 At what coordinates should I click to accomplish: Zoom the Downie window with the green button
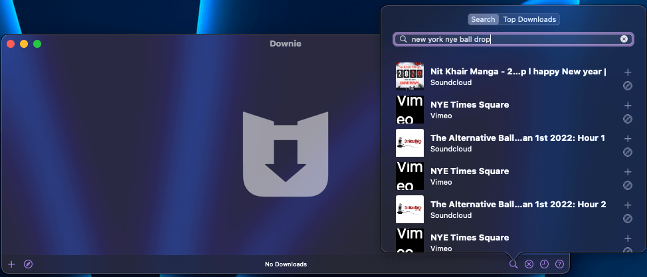tap(37, 44)
